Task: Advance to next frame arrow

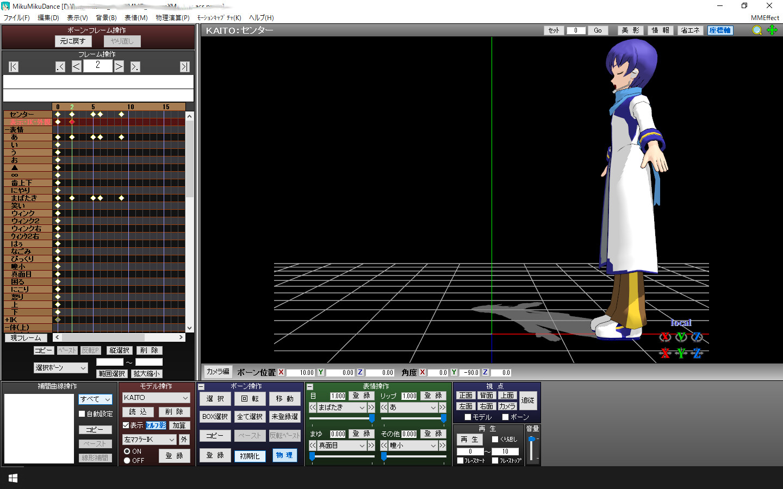Action: [119, 66]
